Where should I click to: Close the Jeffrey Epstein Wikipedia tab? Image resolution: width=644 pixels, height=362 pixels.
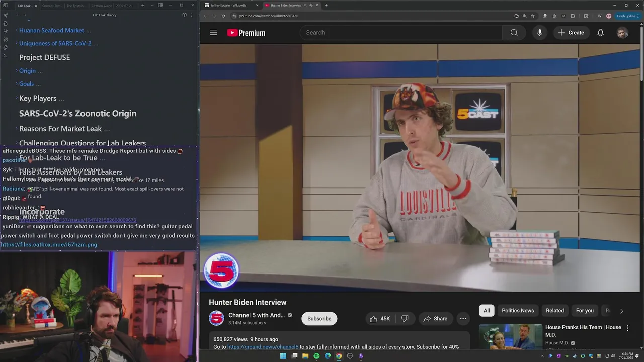click(x=257, y=5)
